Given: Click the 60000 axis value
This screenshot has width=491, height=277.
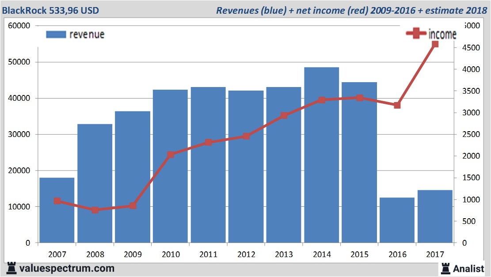Looking at the screenshot, I should pos(19,26).
